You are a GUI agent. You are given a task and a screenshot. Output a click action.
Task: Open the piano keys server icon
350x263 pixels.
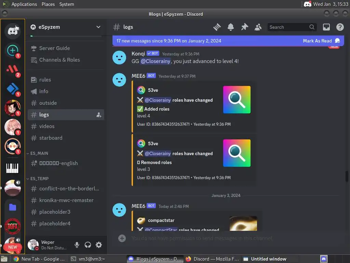[x=13, y=168]
